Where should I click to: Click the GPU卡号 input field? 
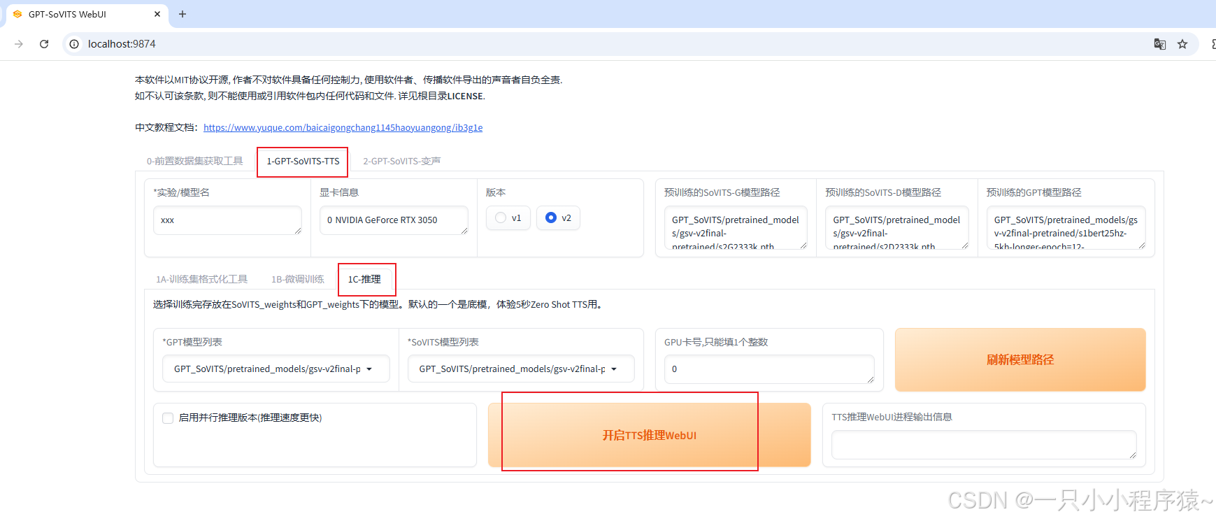769,369
